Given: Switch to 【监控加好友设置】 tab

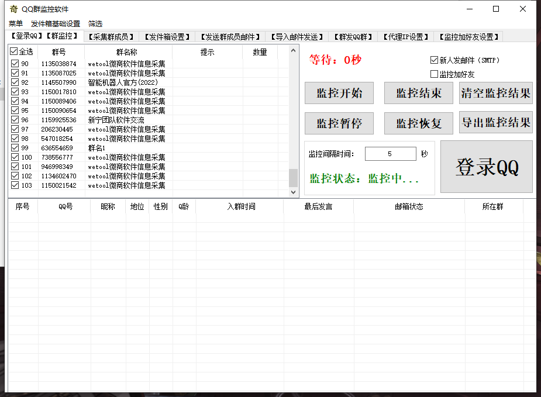Looking at the screenshot, I should pyautogui.click(x=468, y=37).
